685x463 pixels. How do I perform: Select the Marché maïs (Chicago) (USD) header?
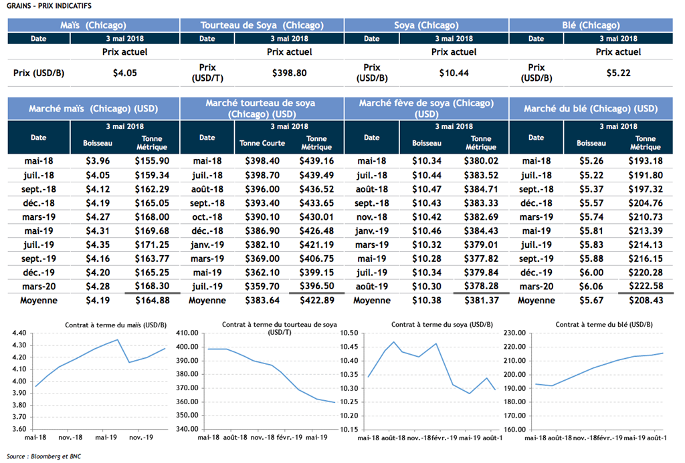[x=94, y=108]
